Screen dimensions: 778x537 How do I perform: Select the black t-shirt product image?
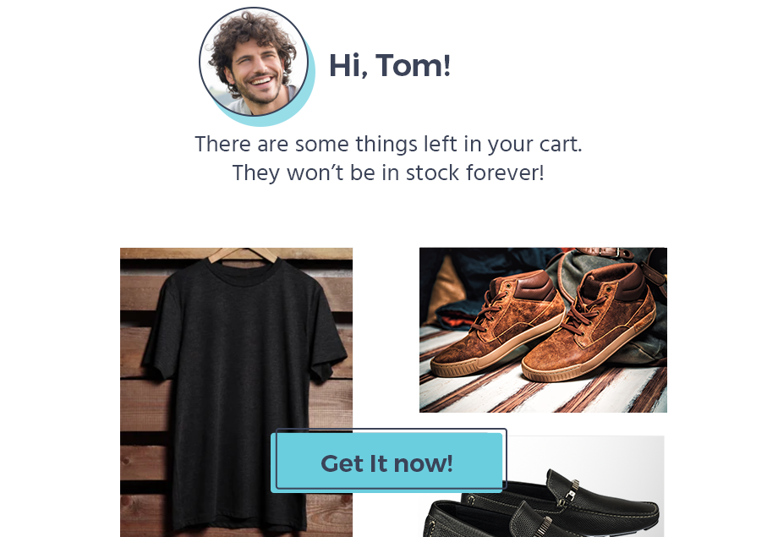tap(236, 392)
